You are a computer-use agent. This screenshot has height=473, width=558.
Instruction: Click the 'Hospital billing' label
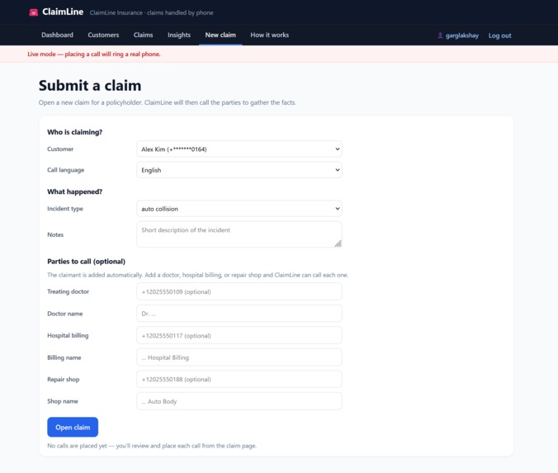point(68,336)
